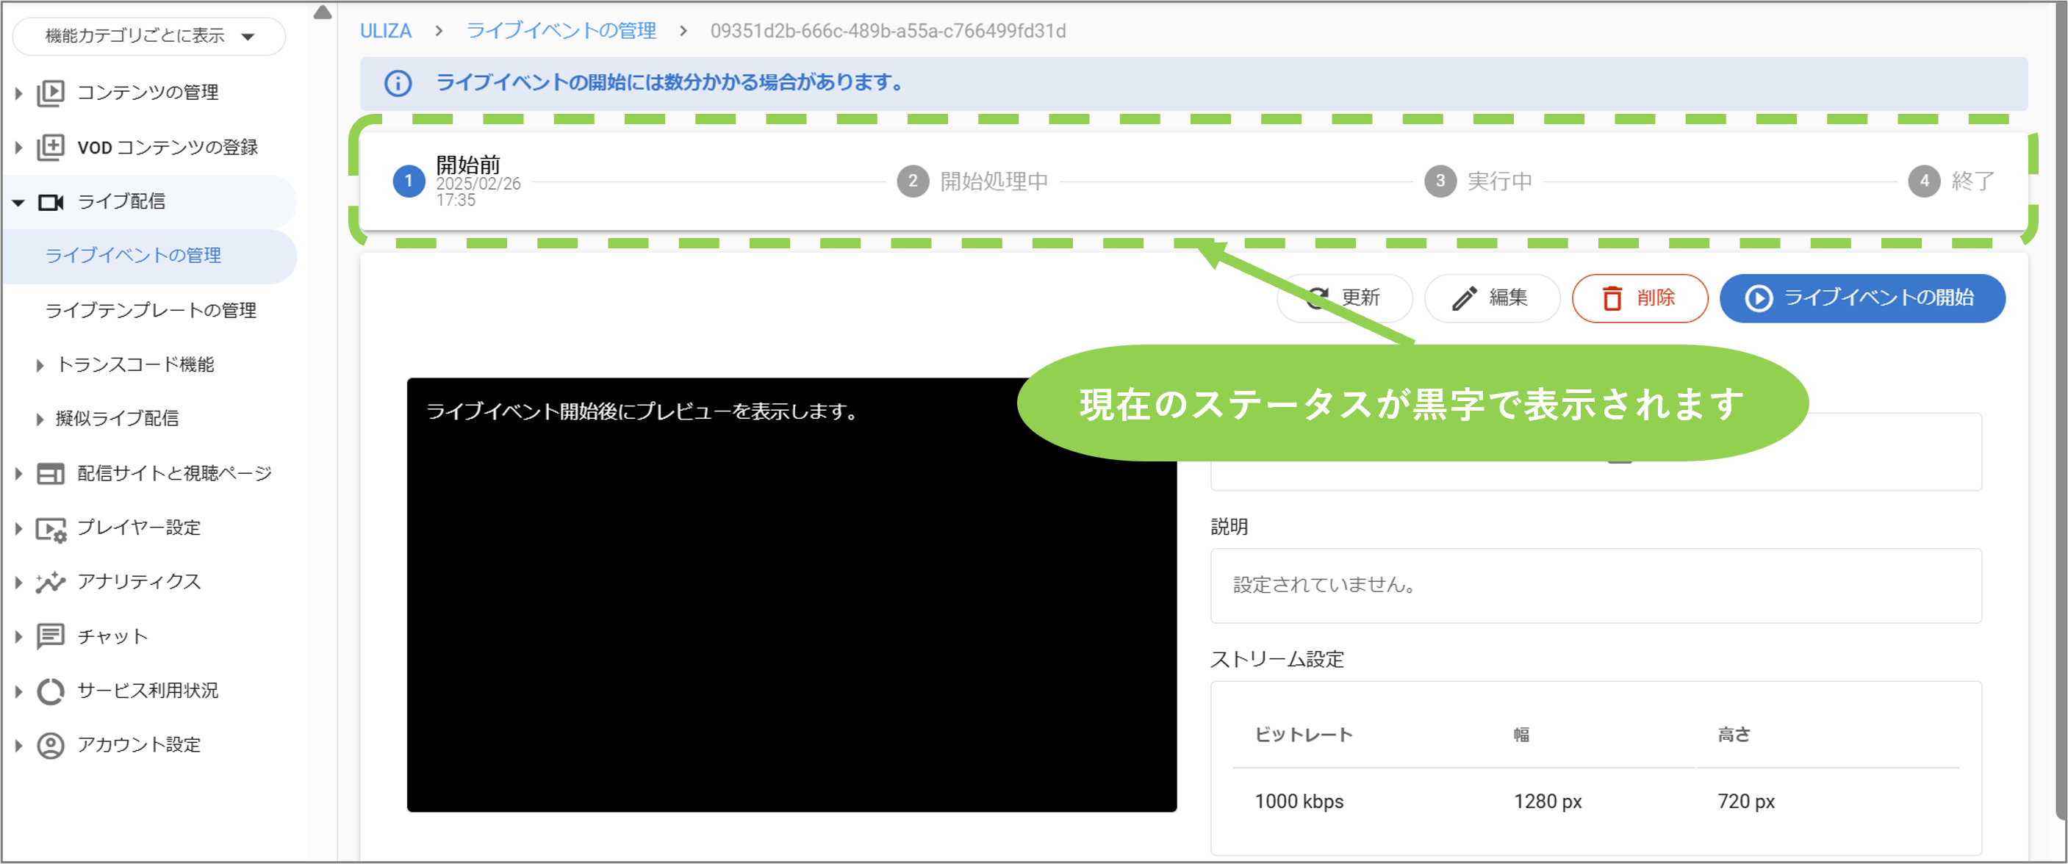Click the 配信サイトと視聴ページ layout icon
This screenshot has width=2068, height=864.
pos(51,473)
